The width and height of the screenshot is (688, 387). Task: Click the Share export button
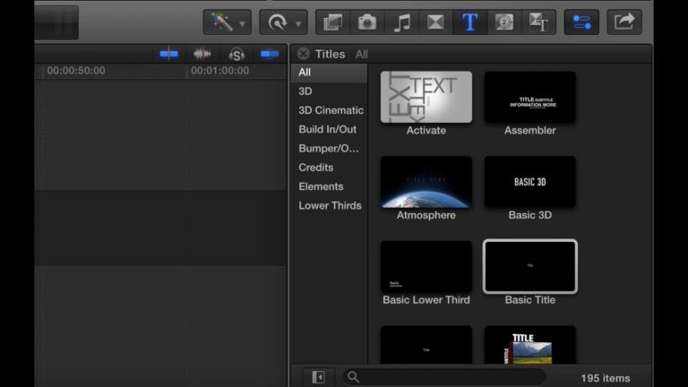pyautogui.click(x=623, y=22)
